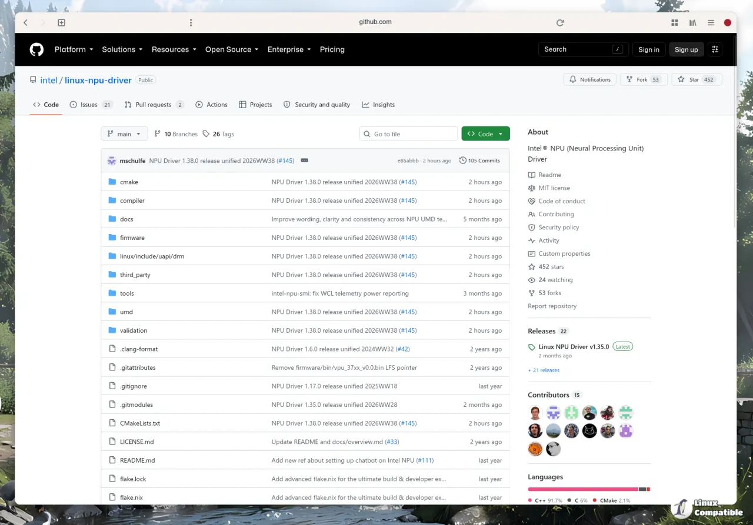This screenshot has width=753, height=525.
Task: Open the docs folder name
Action: [126, 219]
